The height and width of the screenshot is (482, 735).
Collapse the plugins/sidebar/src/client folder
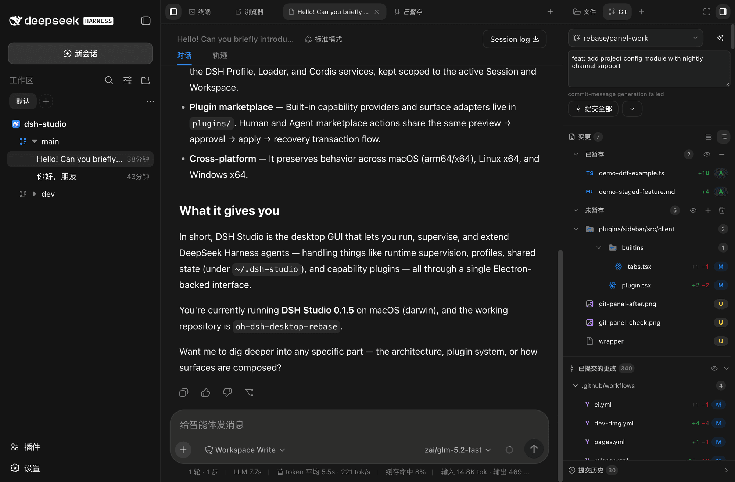click(x=576, y=229)
